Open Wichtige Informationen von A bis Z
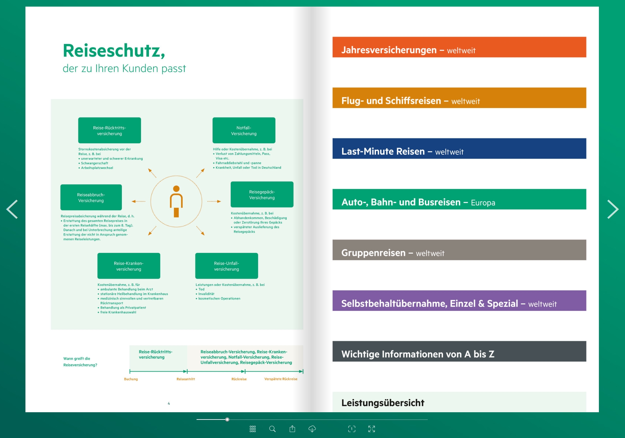Screen dimensions: 625x438 [459, 351]
